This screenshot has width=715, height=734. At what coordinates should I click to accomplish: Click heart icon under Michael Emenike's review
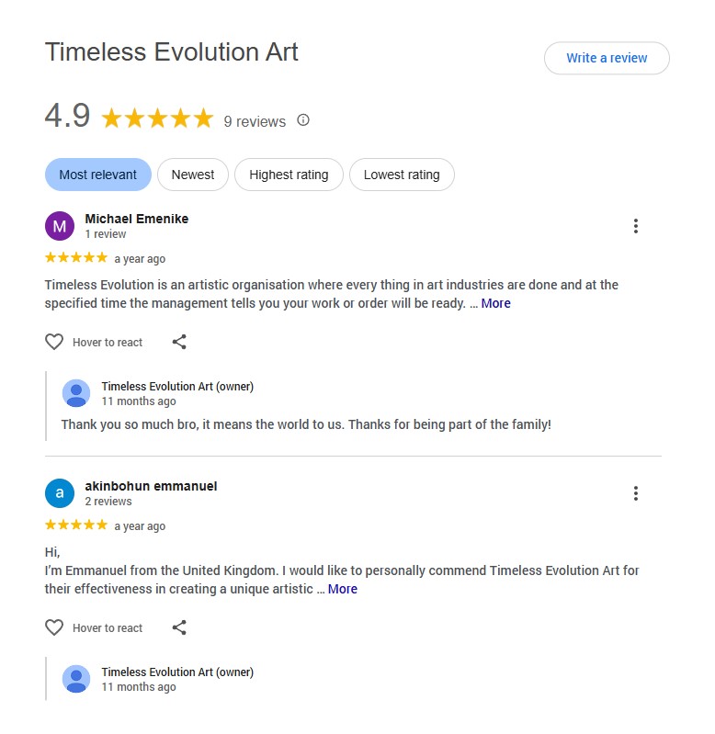[x=54, y=342]
